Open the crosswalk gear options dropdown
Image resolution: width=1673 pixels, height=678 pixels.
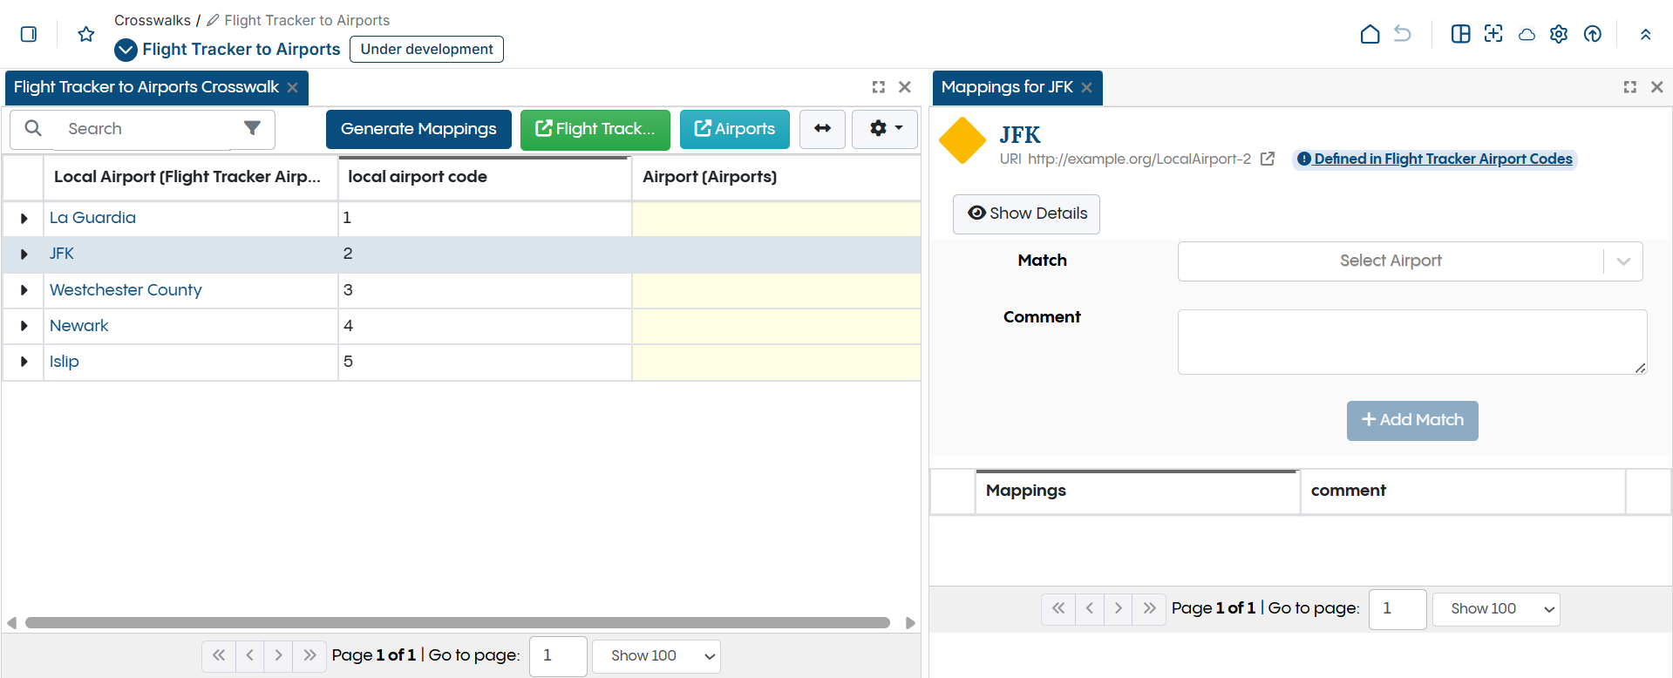coord(884,129)
